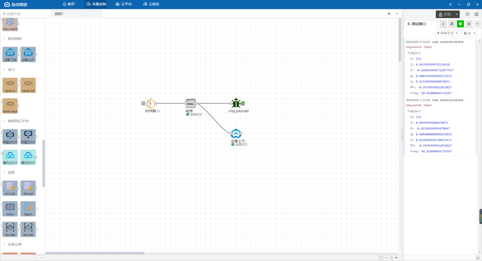Select the second 阿里云IOT palette node
The height and width of the screenshot is (261, 482).
28,137
